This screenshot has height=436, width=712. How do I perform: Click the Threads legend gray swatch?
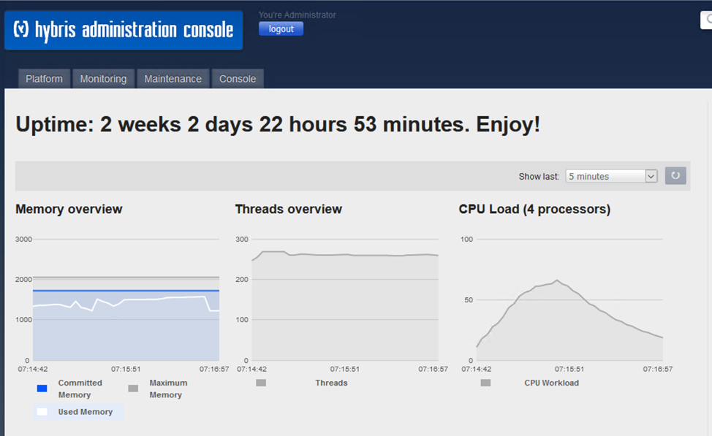[x=261, y=383]
